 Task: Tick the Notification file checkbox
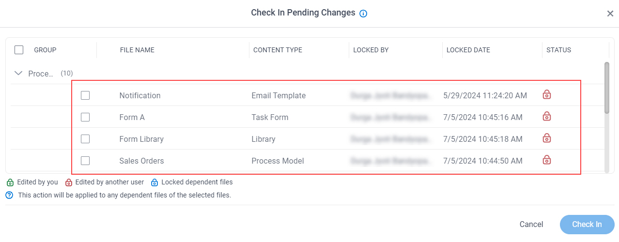click(85, 95)
